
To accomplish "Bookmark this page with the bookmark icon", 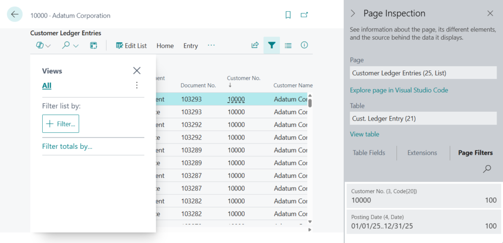I will click(288, 15).
